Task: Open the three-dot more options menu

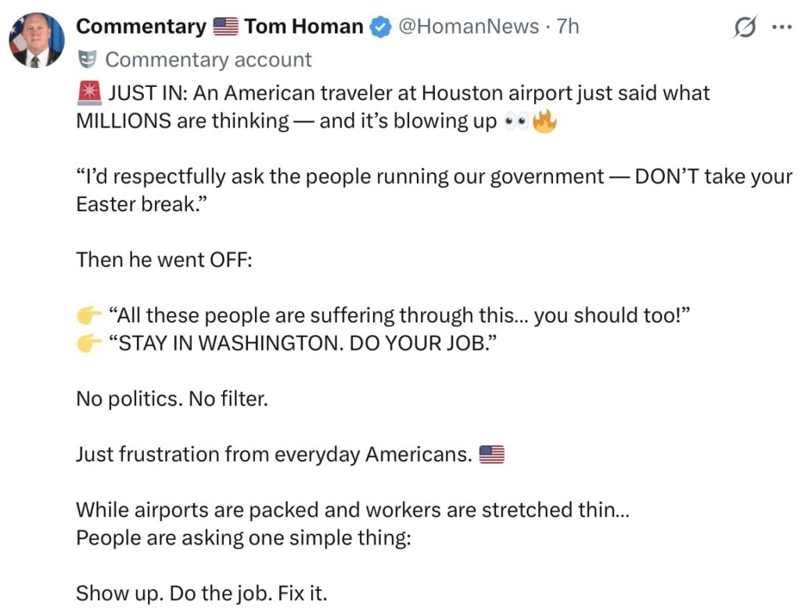Action: tap(781, 27)
